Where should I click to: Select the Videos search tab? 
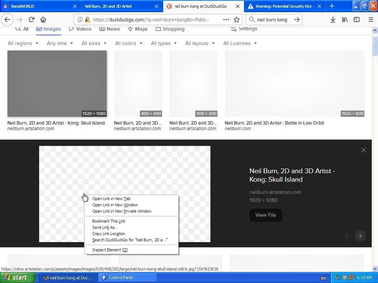point(80,29)
